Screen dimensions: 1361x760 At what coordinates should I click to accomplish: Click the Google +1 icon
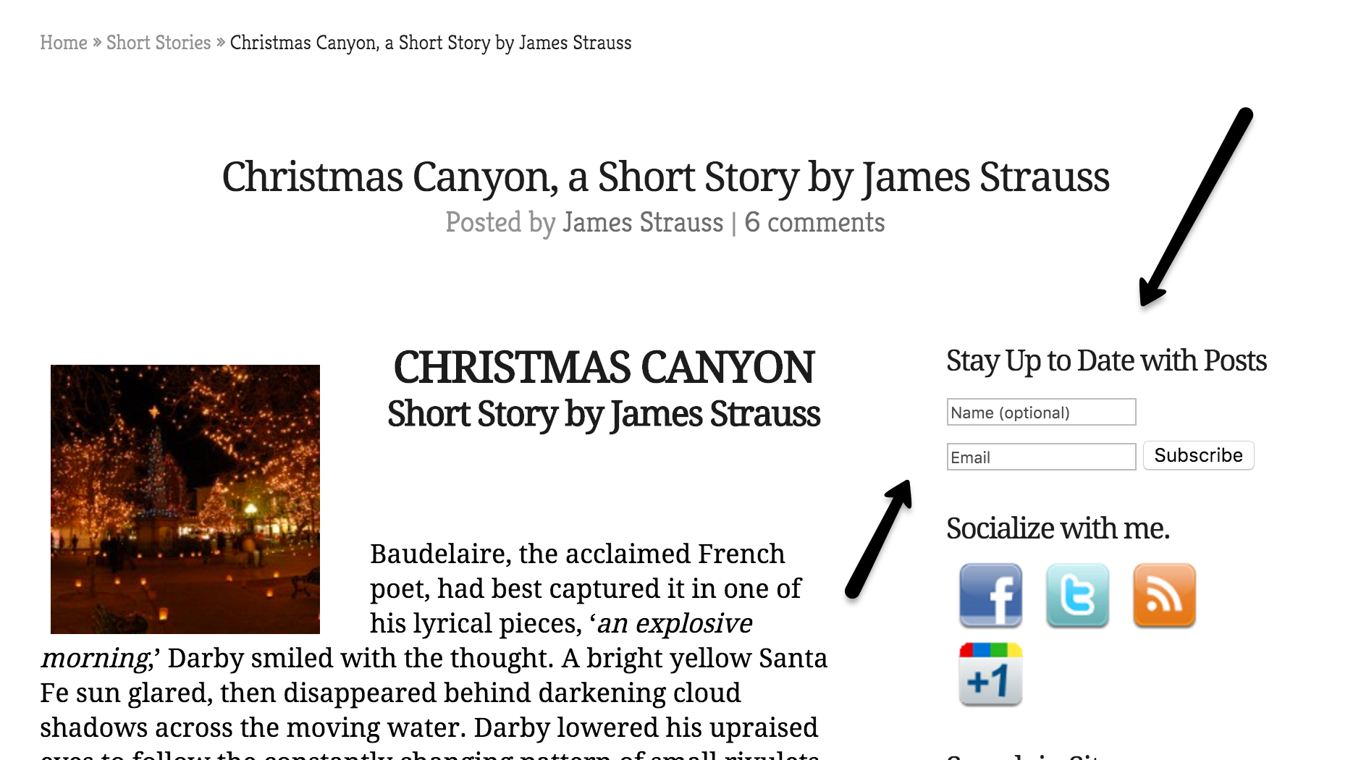click(x=990, y=675)
